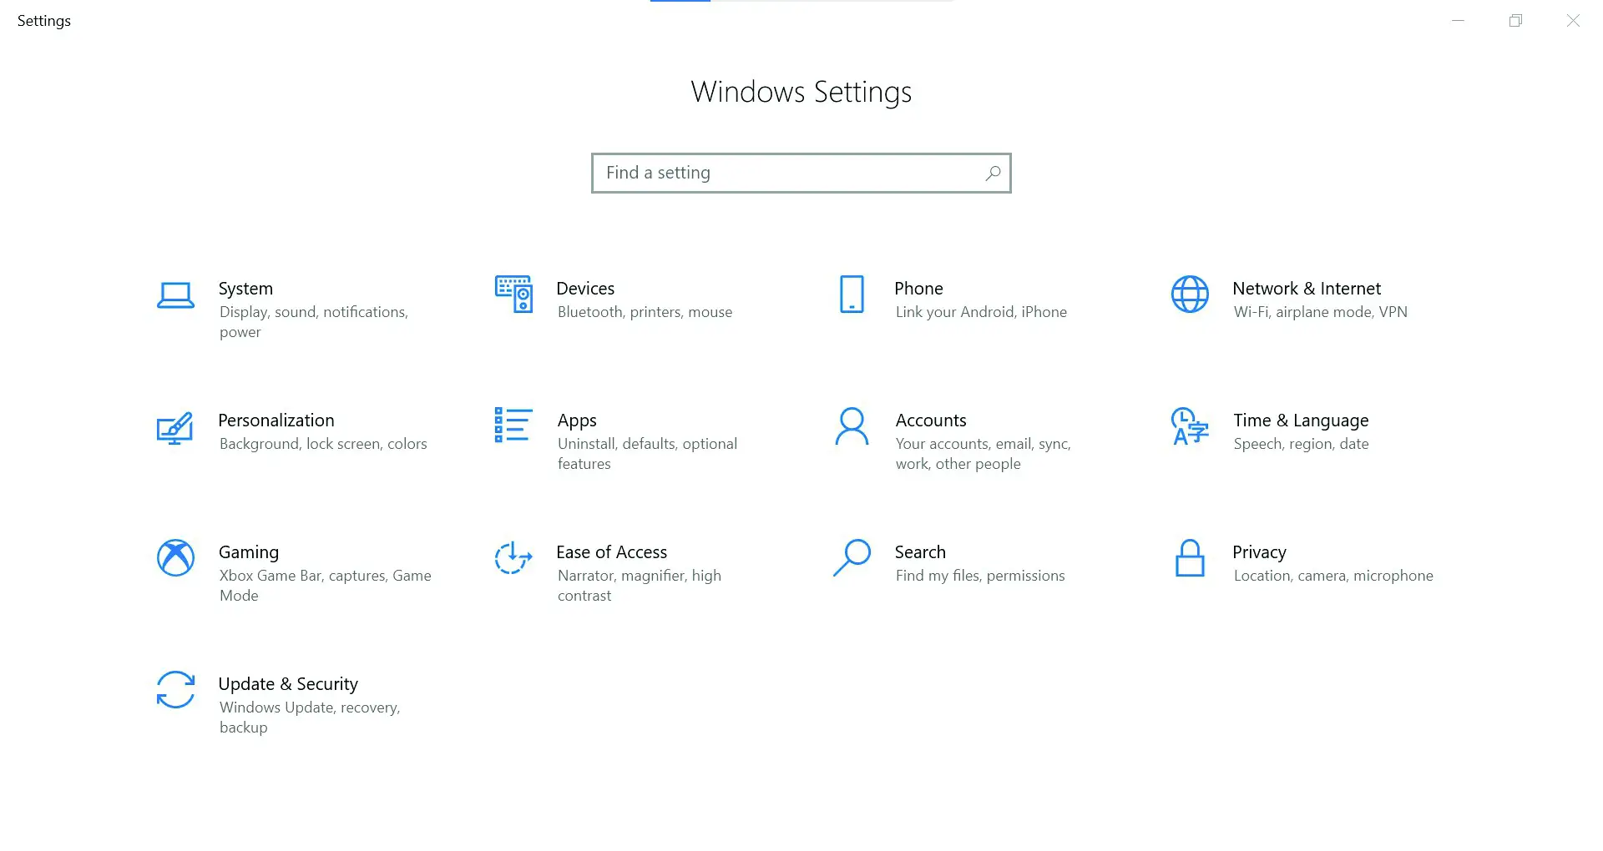
Task: Click the 'Xbox Game Bar, captures, Game Mode' description
Action: coord(326,586)
